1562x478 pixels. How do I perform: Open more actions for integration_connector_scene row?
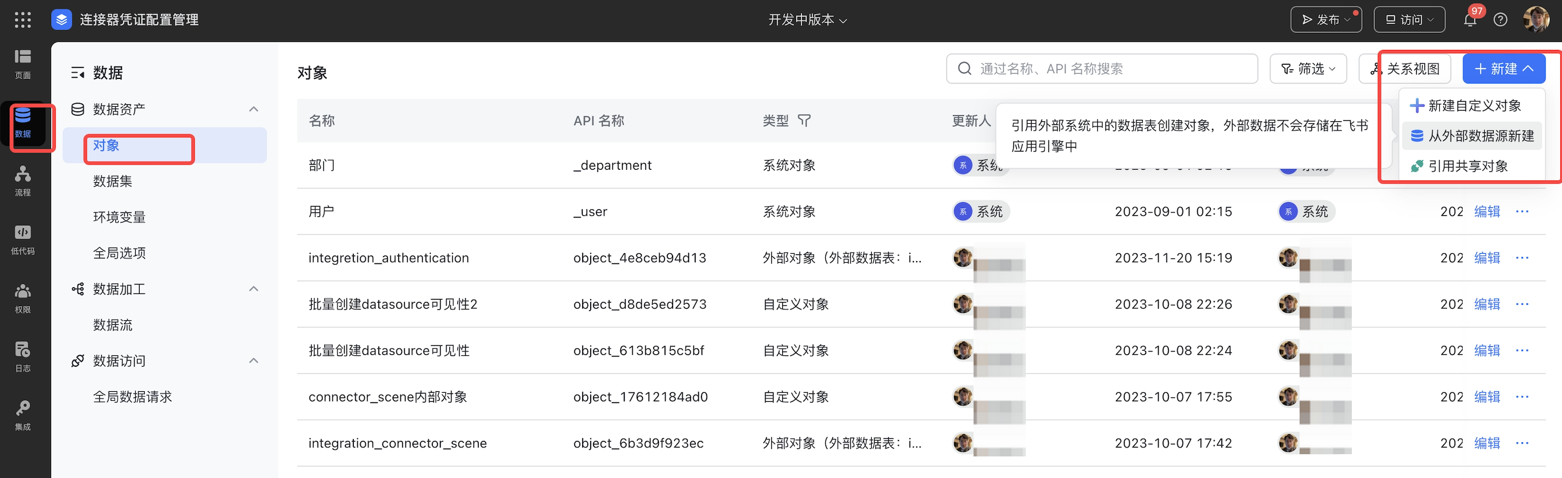tap(1522, 443)
